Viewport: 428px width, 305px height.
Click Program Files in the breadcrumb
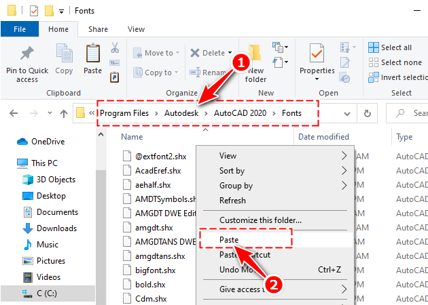point(124,113)
